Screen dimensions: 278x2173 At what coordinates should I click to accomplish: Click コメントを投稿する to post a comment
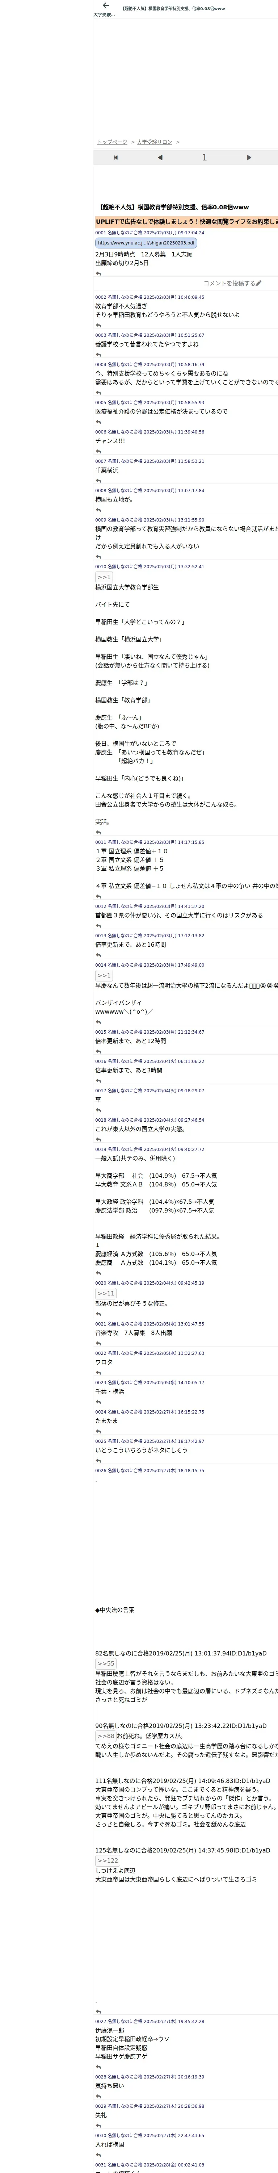(x=228, y=284)
